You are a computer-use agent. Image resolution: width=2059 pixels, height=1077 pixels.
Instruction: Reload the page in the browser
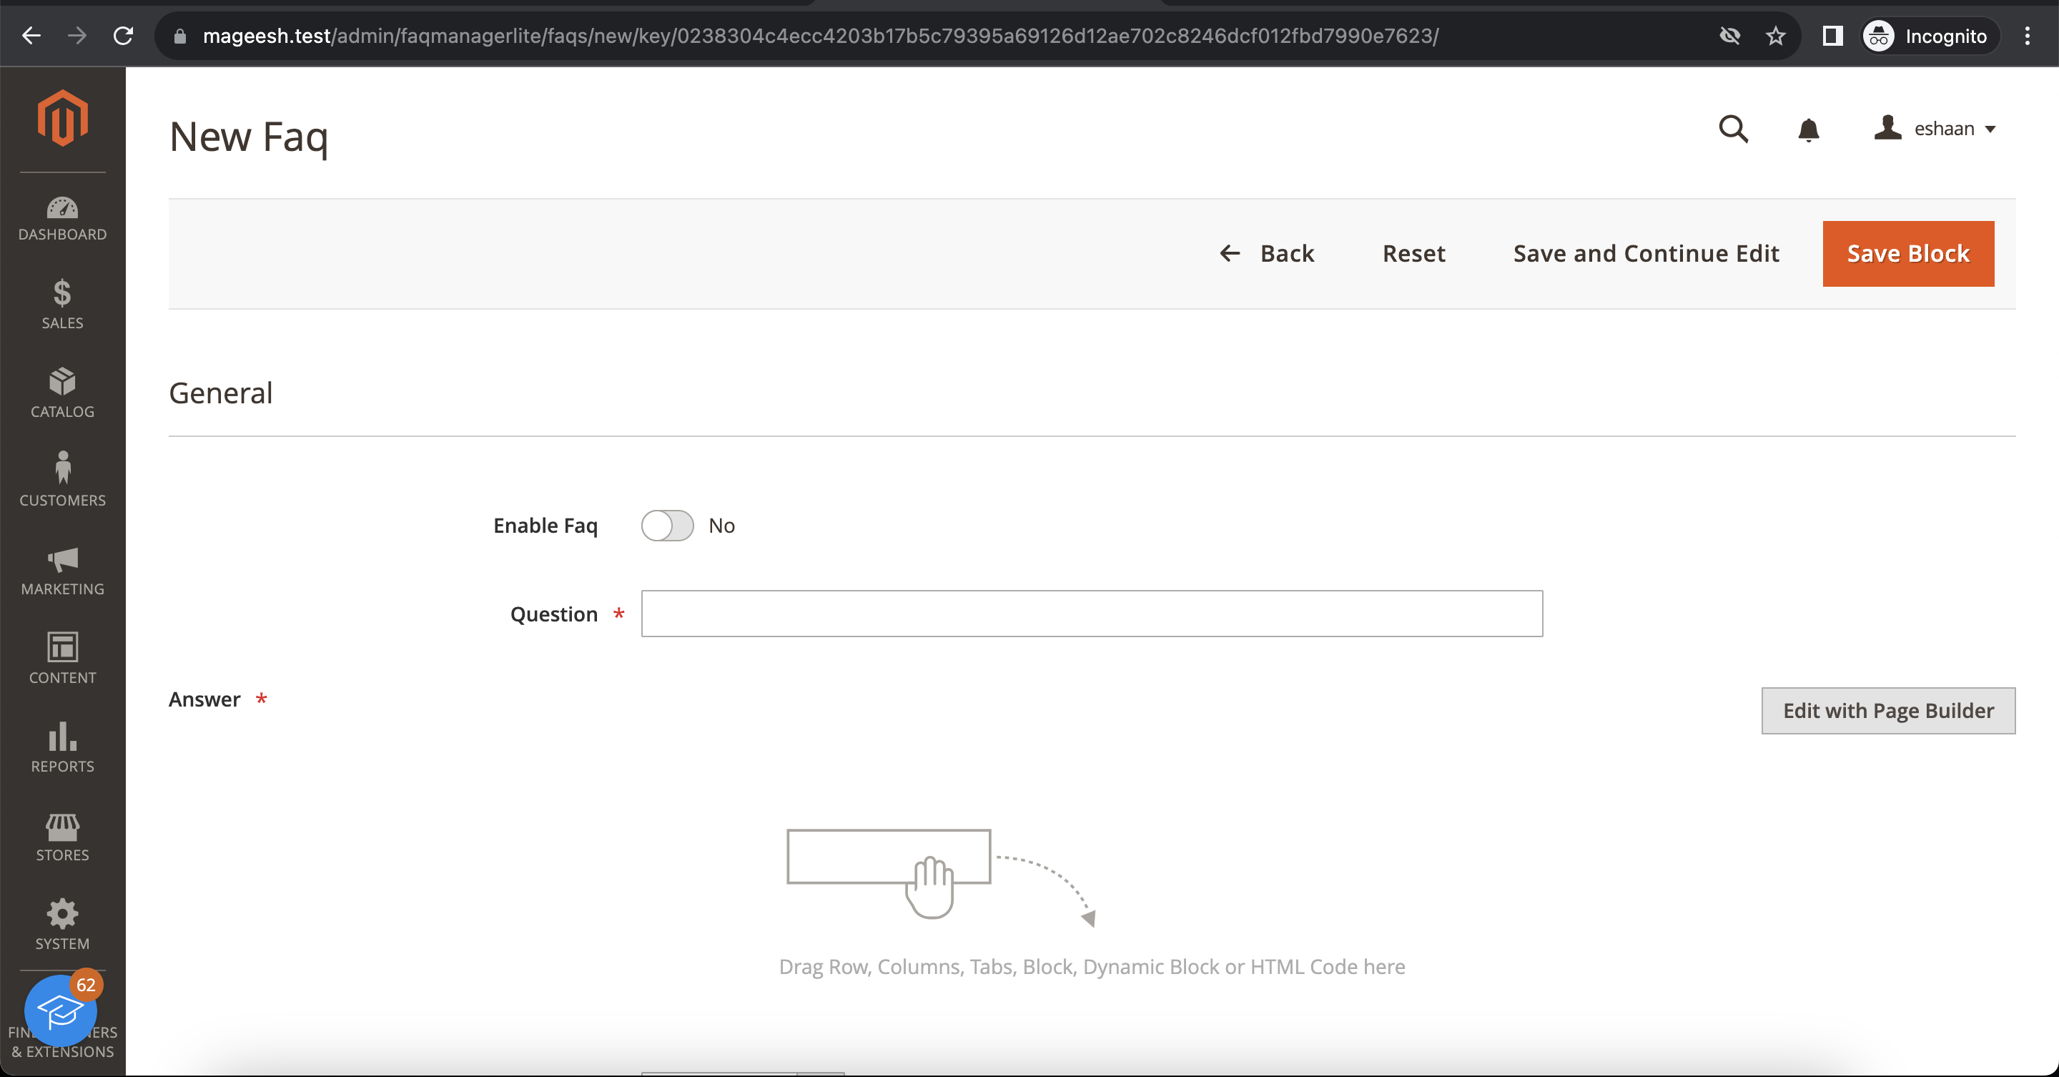123,36
